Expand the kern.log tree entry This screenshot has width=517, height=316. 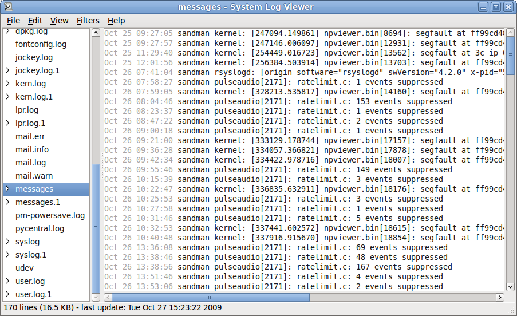pos(7,84)
